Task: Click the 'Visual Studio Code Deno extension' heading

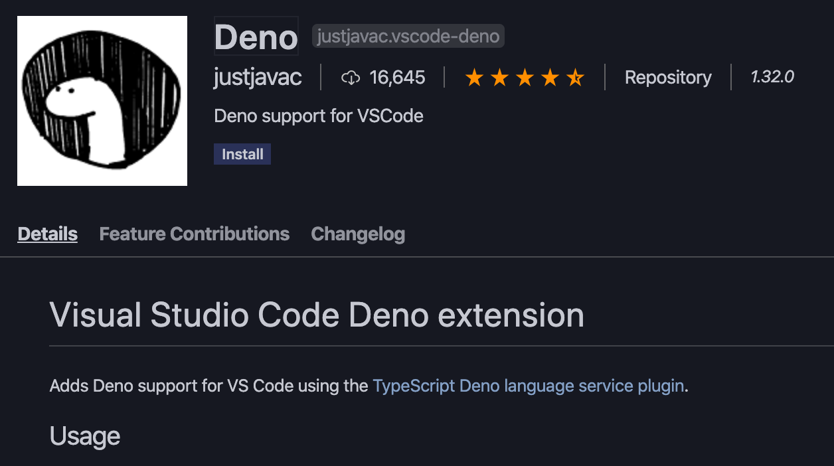Action: pyautogui.click(x=317, y=315)
